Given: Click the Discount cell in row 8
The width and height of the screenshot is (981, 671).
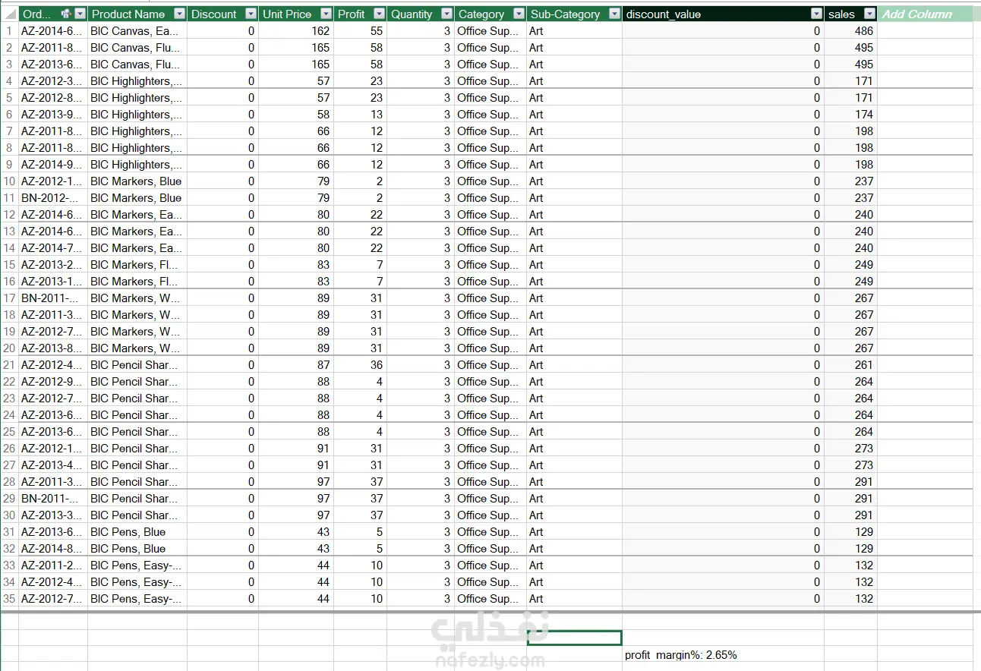Looking at the screenshot, I should click(222, 147).
